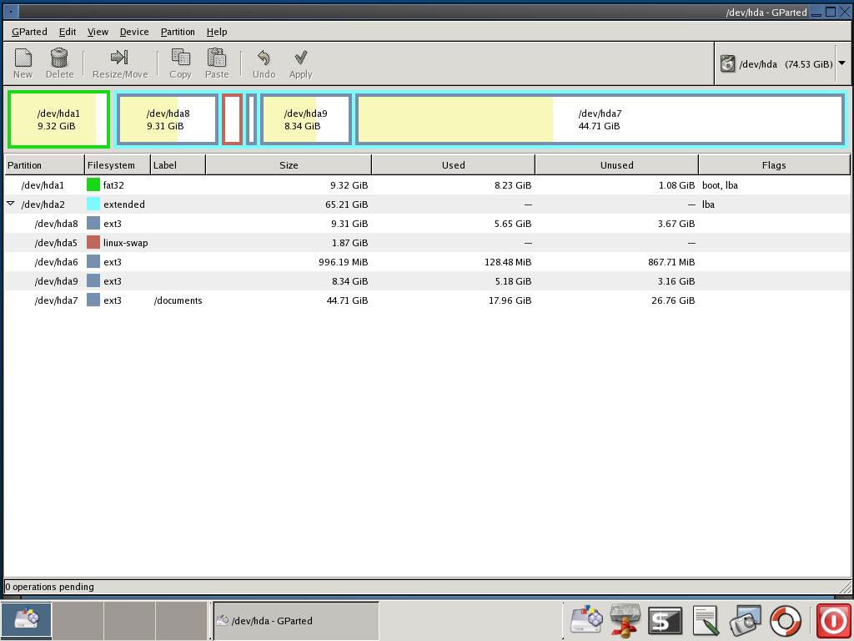Select the narrow /dev/hda6 block in disk map
This screenshot has height=641, width=854.
coord(251,119)
